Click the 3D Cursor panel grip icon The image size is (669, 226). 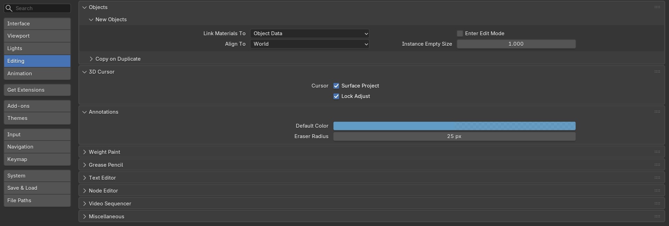coord(657,71)
